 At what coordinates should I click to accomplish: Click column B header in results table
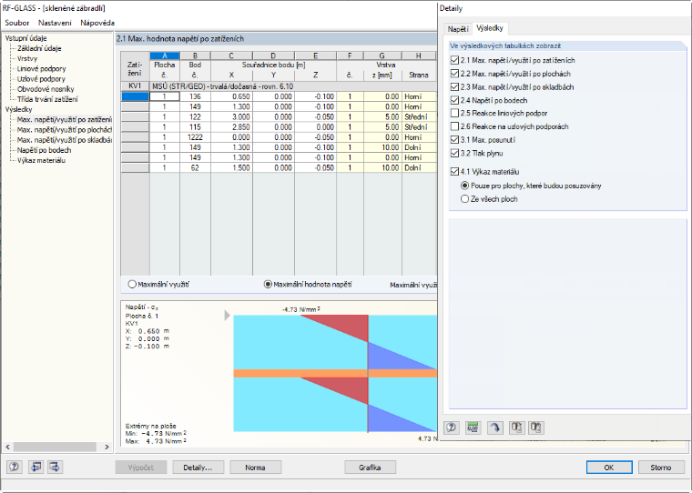tap(195, 55)
